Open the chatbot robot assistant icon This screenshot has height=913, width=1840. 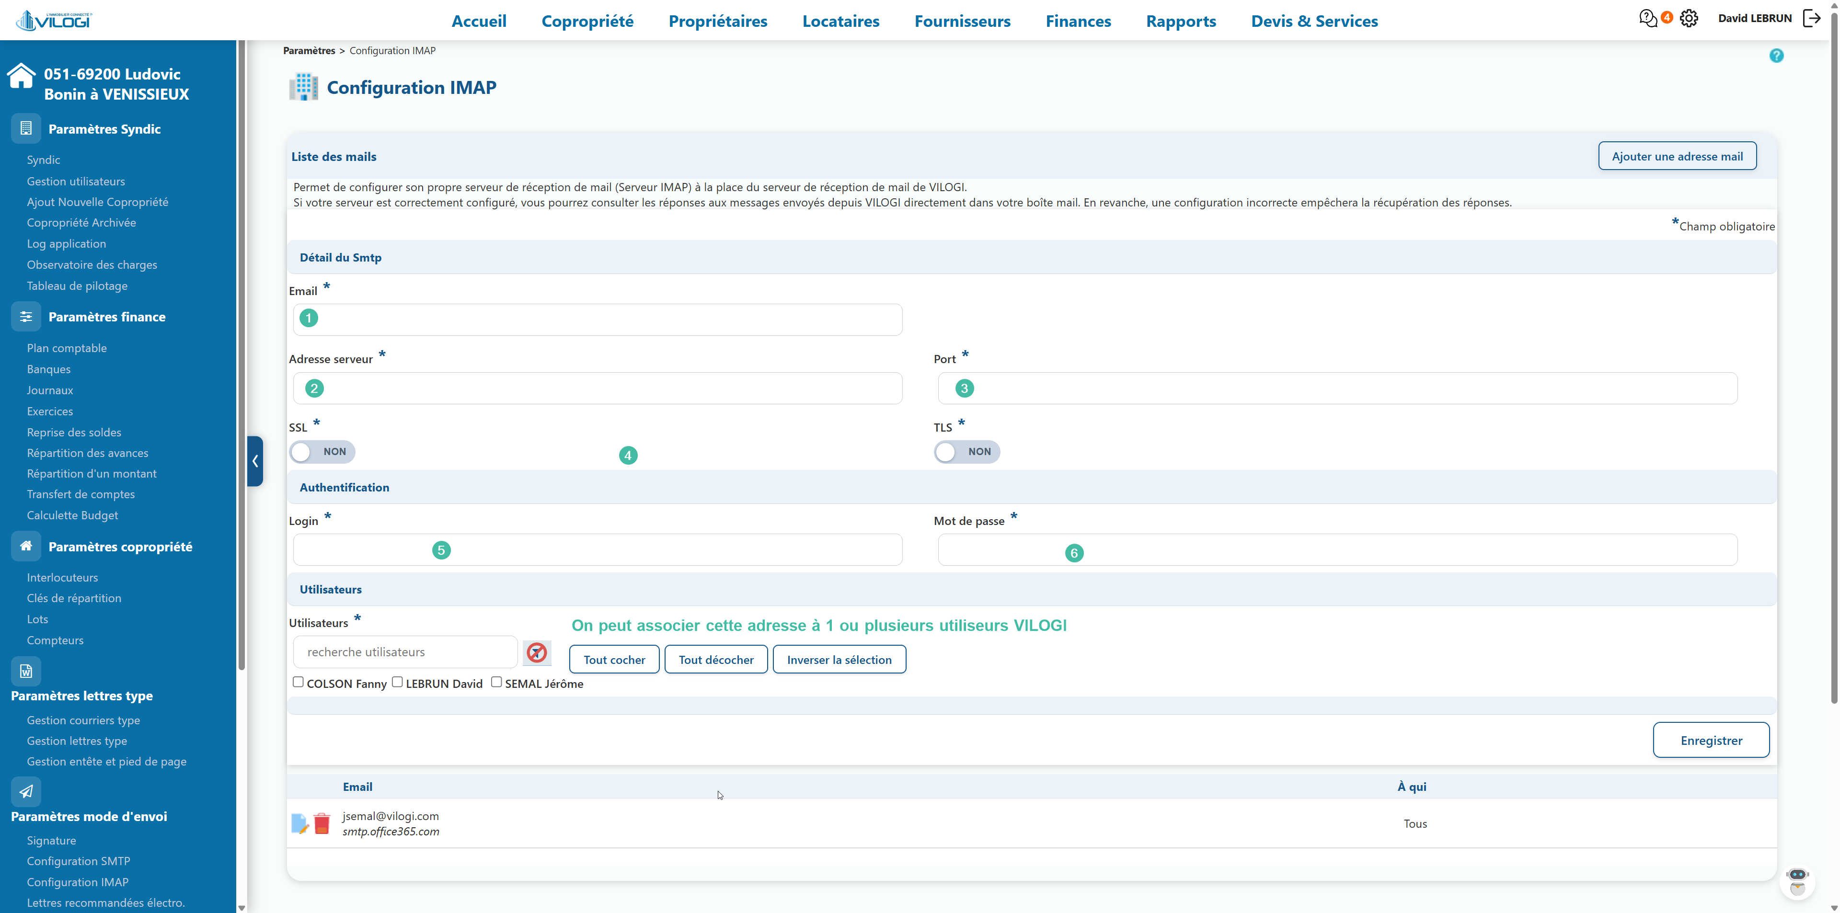pyautogui.click(x=1797, y=882)
